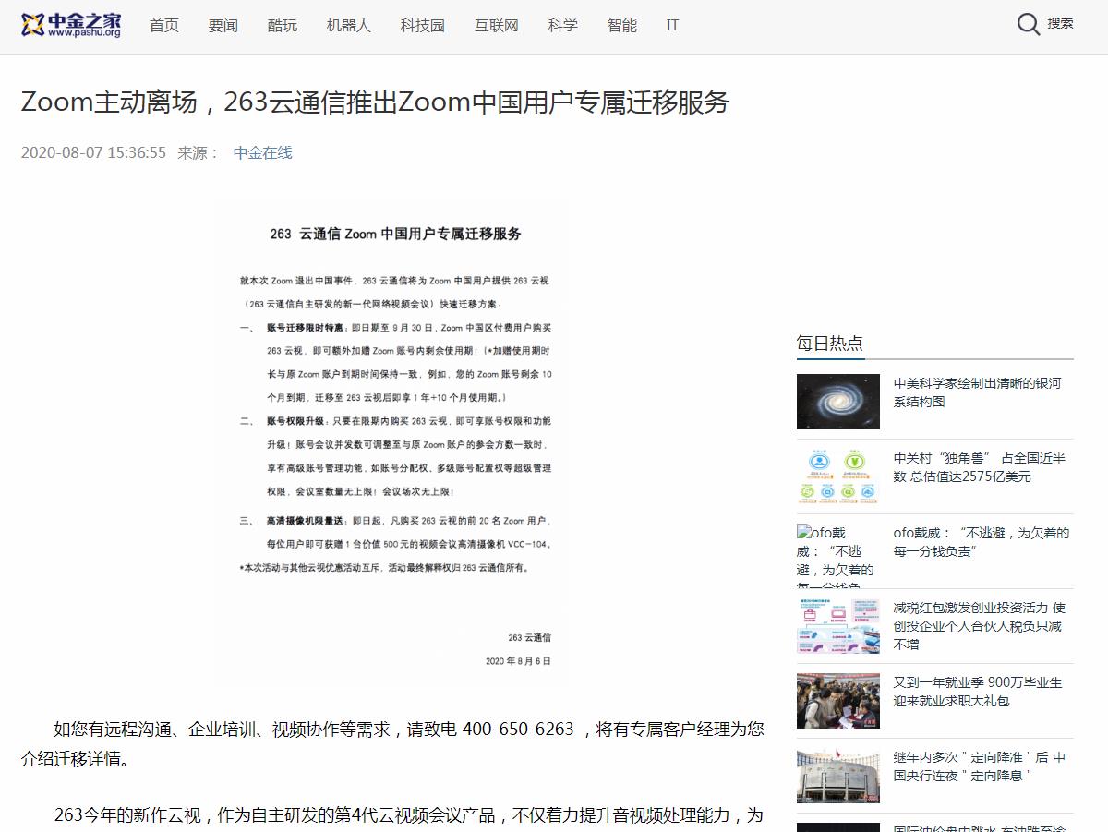Open the IT section
1108x832 pixels.
[672, 26]
